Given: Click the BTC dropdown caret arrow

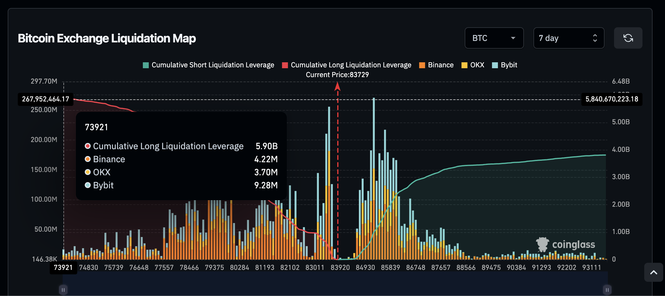Looking at the screenshot, I should pos(513,38).
